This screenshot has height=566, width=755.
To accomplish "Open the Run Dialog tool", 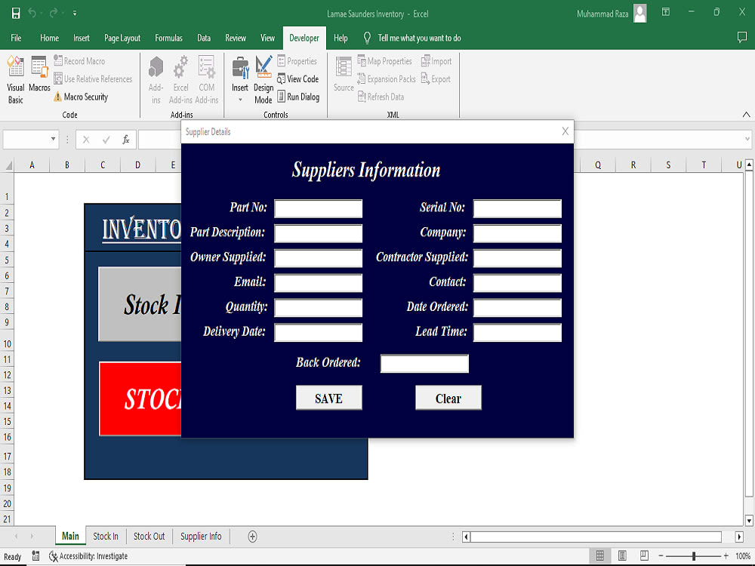I will [298, 97].
